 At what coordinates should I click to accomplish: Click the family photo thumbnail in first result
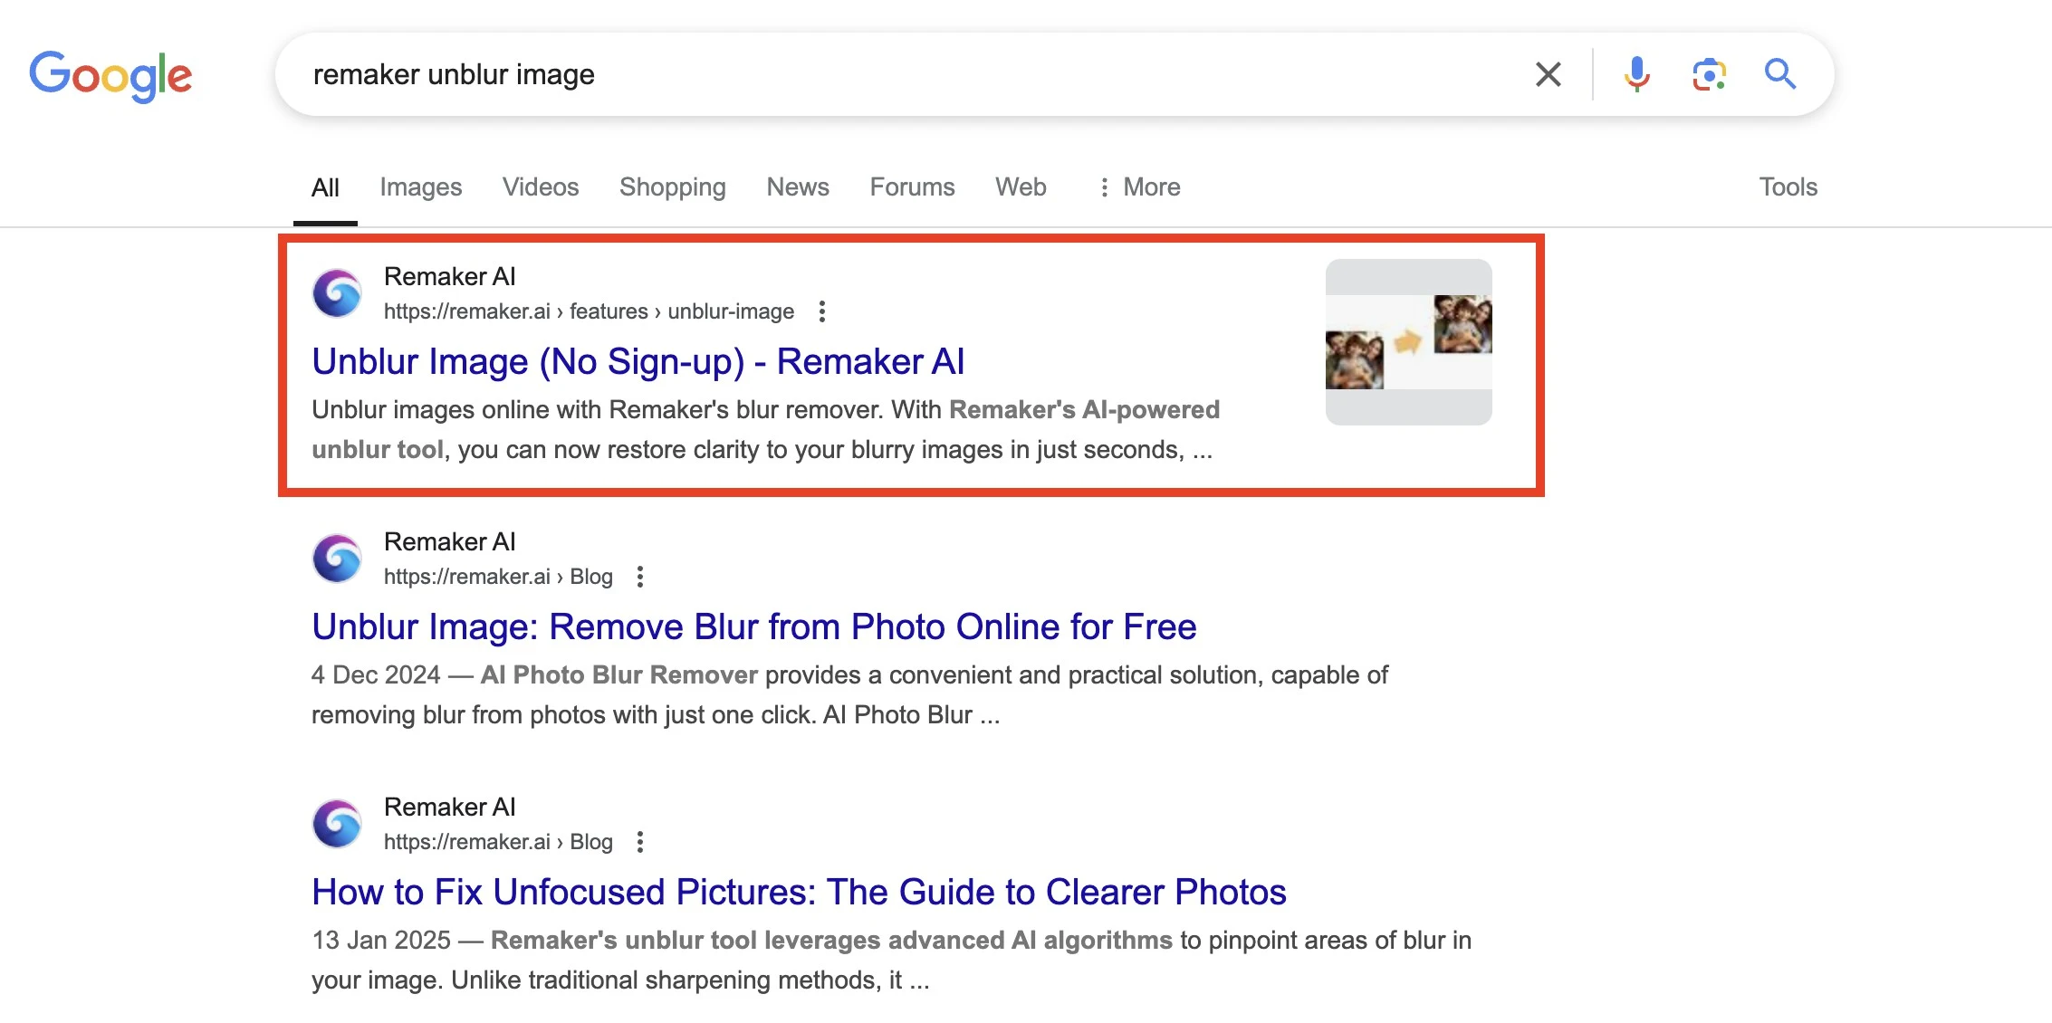click(x=1408, y=342)
